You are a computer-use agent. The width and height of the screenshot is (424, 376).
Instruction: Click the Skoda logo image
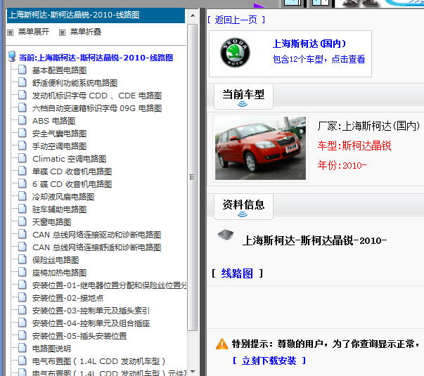click(x=235, y=53)
